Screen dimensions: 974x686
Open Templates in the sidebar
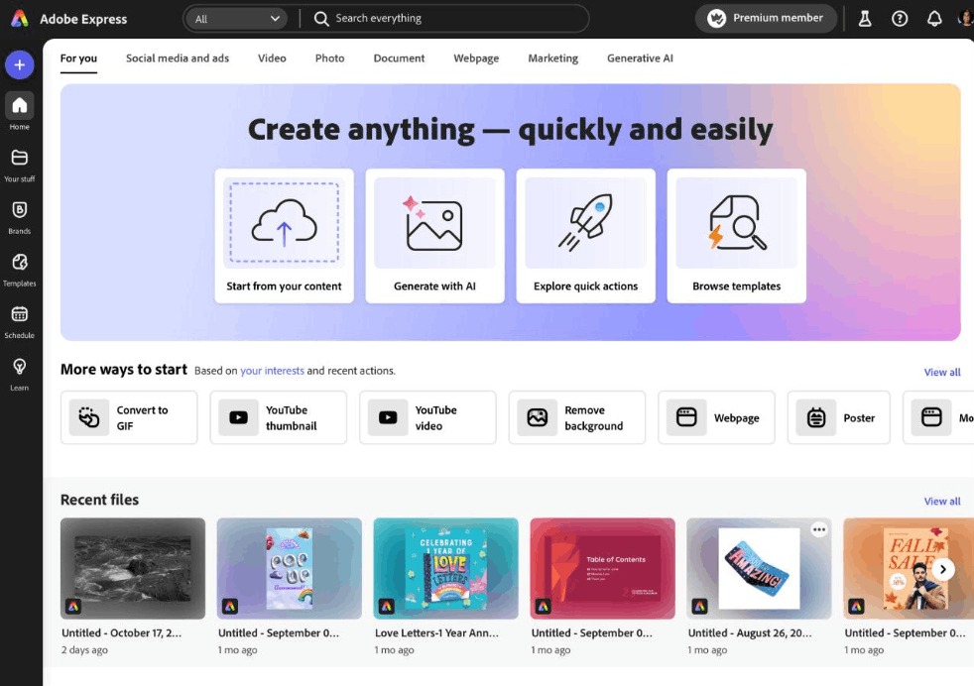(x=19, y=270)
